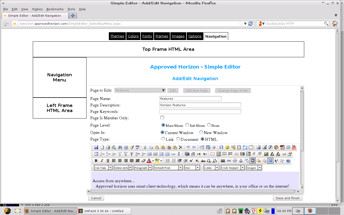Open the History menu in Firefox
Image resolution: width=344 pixels, height=215 pixels.
point(37,9)
